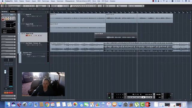Mute the Group 1 track

23,55
